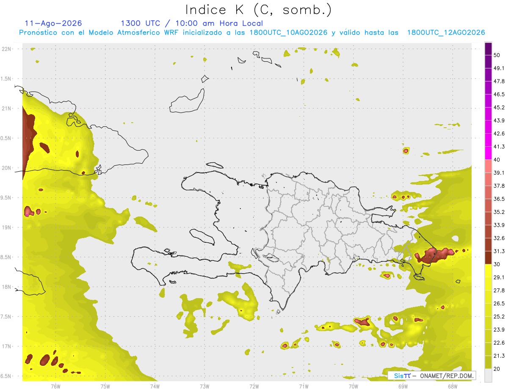Click the colorbar value "40"

click(x=498, y=160)
